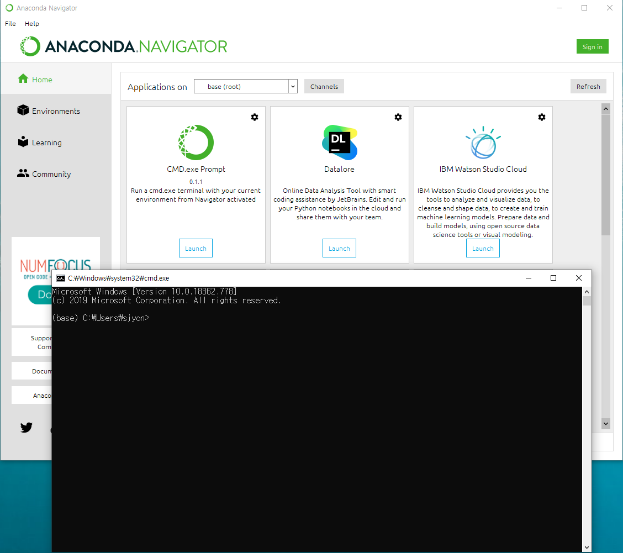Click Anaconda Navigator title bar app icon
Screen dimensions: 623x553
click(9, 8)
